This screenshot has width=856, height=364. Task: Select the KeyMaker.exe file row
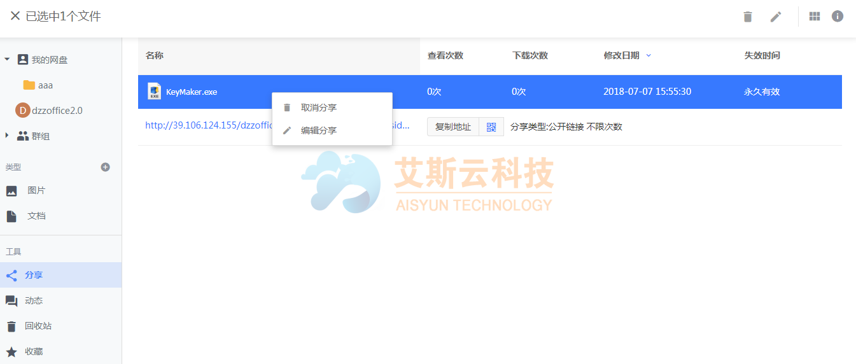pos(490,92)
